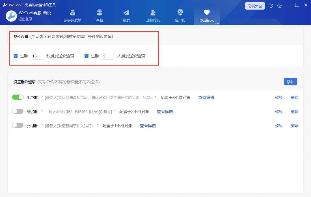Open the 拼多多发单 money bag icon
Screen dimensions: 311x197
73,12
